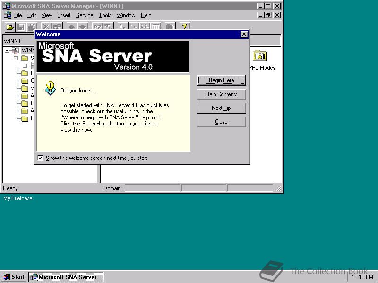This screenshot has height=283, width=378.
Task: Select the PPC Modes icon in right pane
Action: [259, 56]
